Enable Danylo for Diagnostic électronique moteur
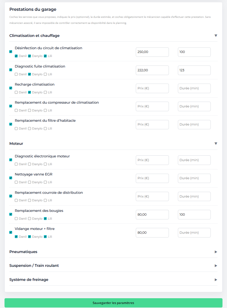The width and height of the screenshot is (227, 308). [30, 164]
